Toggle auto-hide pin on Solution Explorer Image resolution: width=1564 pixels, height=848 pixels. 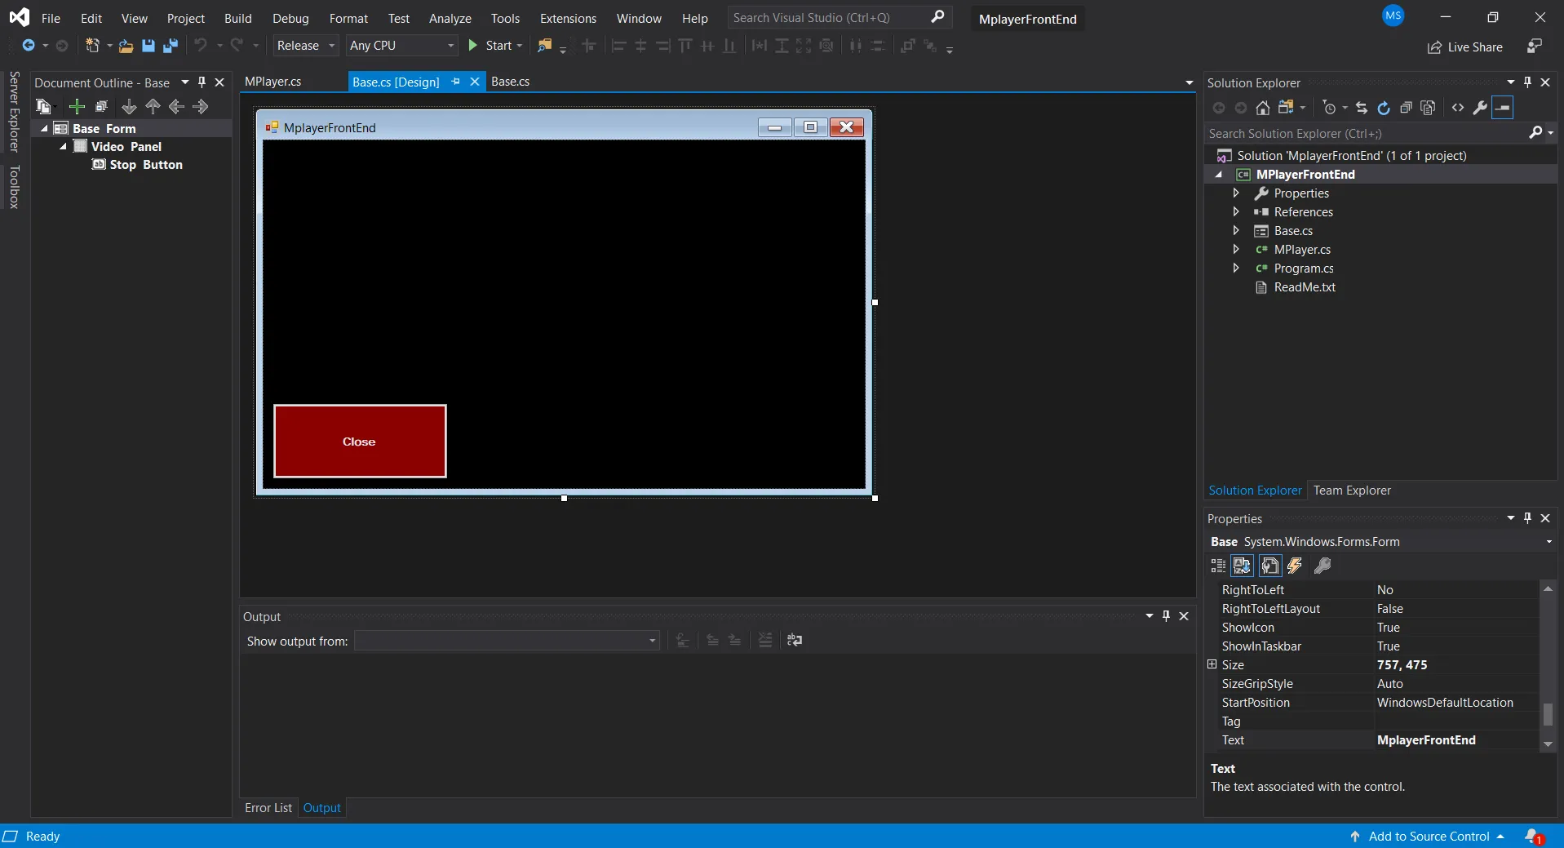[x=1527, y=82]
